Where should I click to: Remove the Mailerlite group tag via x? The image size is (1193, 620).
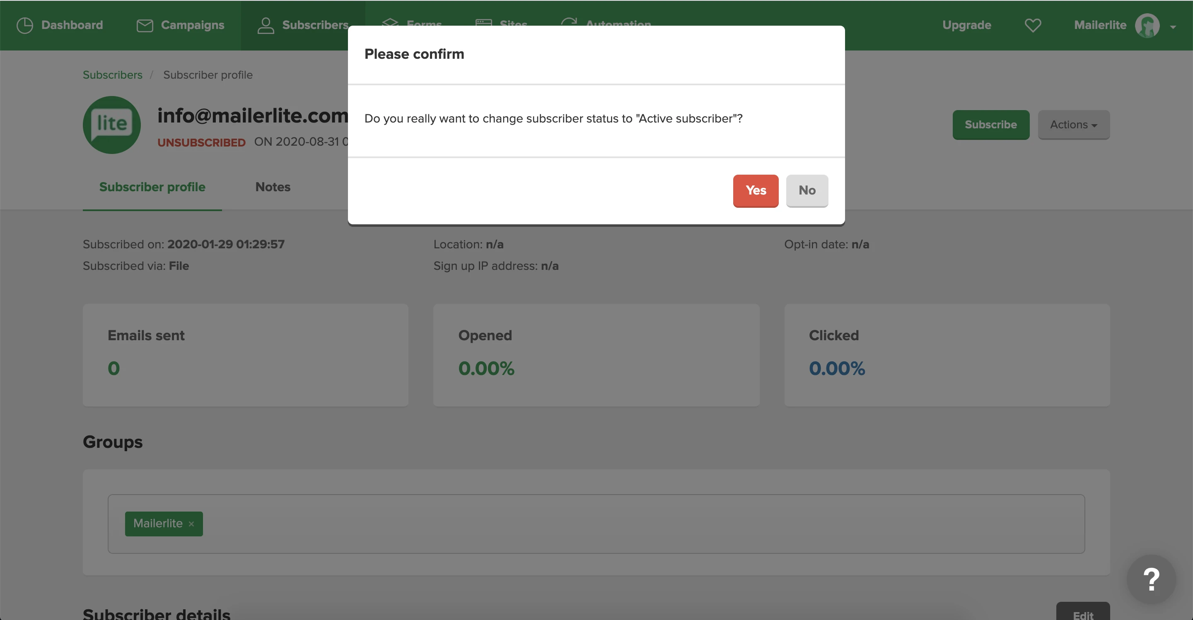[191, 524]
